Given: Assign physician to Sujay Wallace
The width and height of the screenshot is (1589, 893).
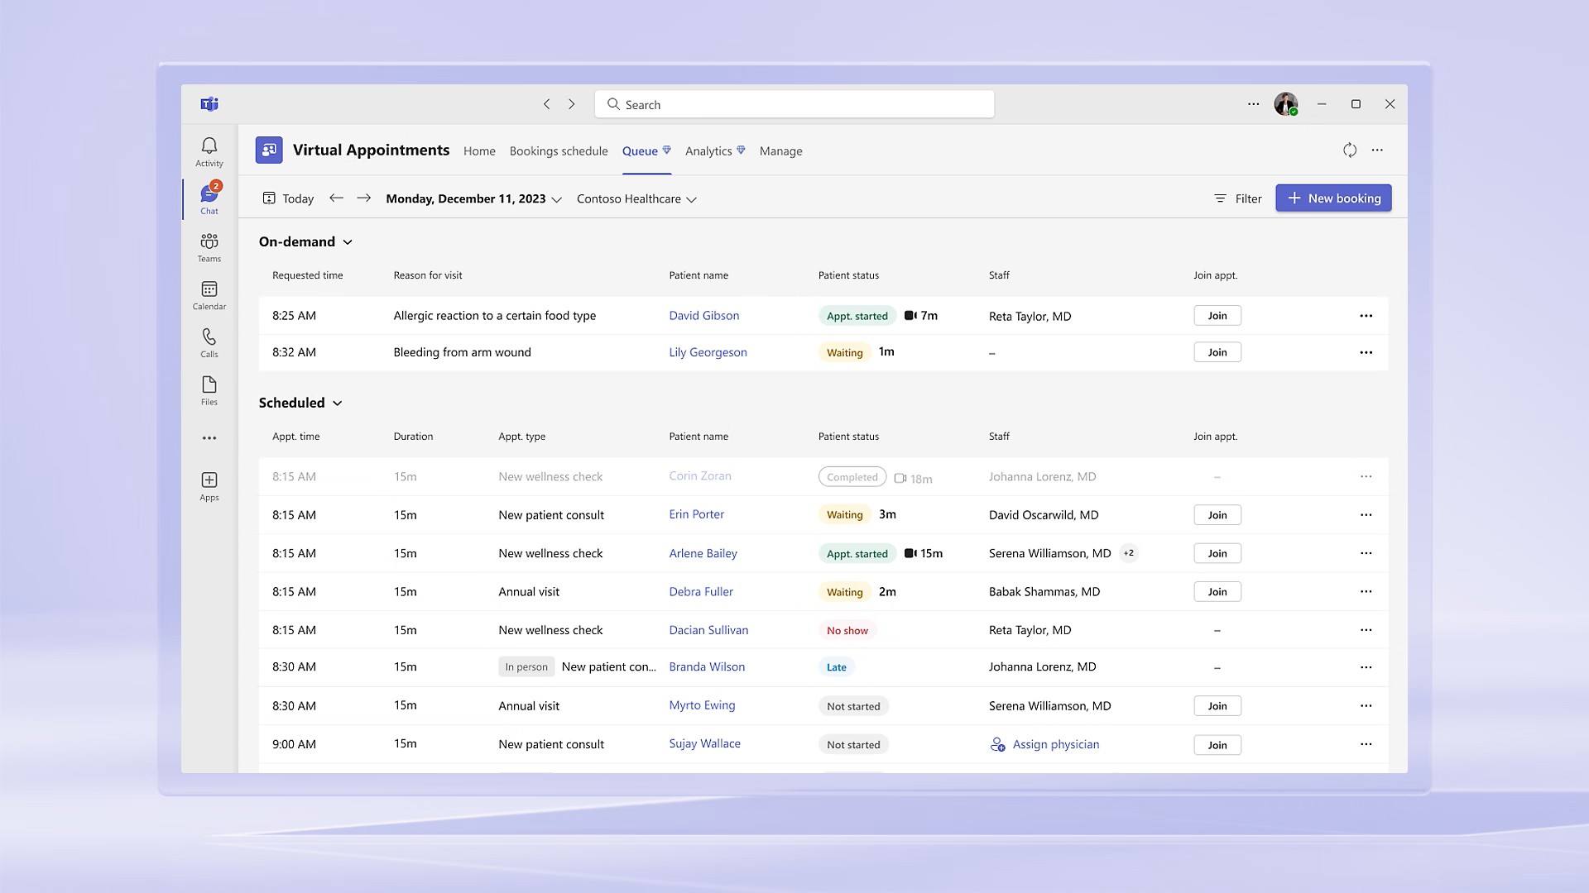Looking at the screenshot, I should click(1044, 744).
